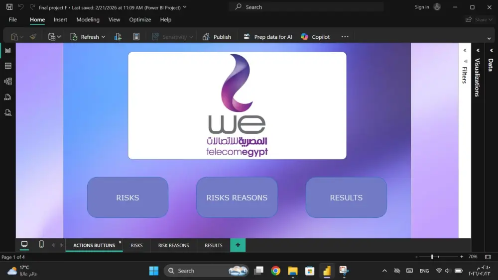Switch to mobile layout icon
498x280 pixels.
[41, 244]
